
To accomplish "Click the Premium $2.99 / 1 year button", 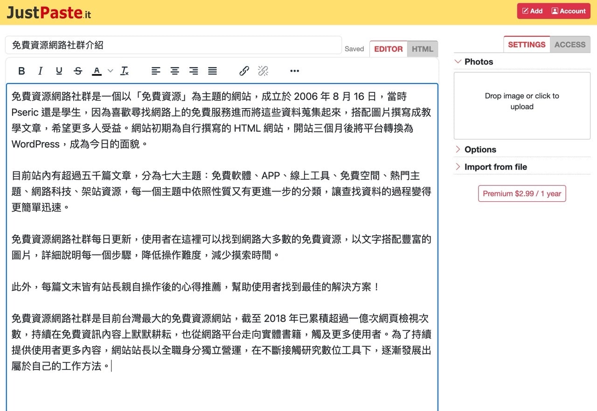I will click(x=522, y=194).
